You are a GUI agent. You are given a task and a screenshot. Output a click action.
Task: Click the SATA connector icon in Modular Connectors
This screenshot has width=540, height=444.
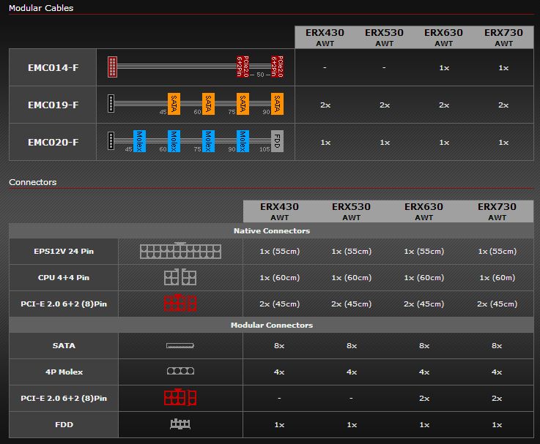tap(180, 345)
